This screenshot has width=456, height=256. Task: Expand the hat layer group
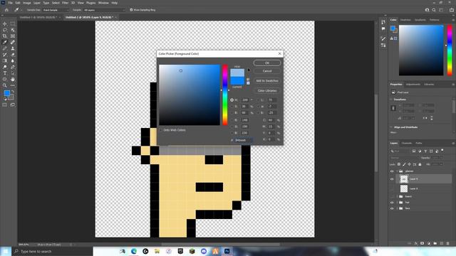coord(397,202)
